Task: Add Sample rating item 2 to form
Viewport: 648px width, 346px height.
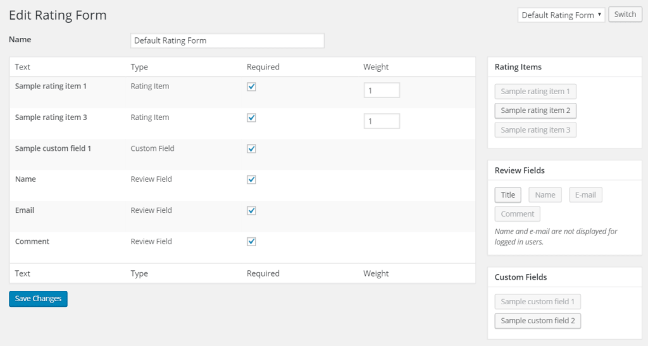Action: pos(535,110)
